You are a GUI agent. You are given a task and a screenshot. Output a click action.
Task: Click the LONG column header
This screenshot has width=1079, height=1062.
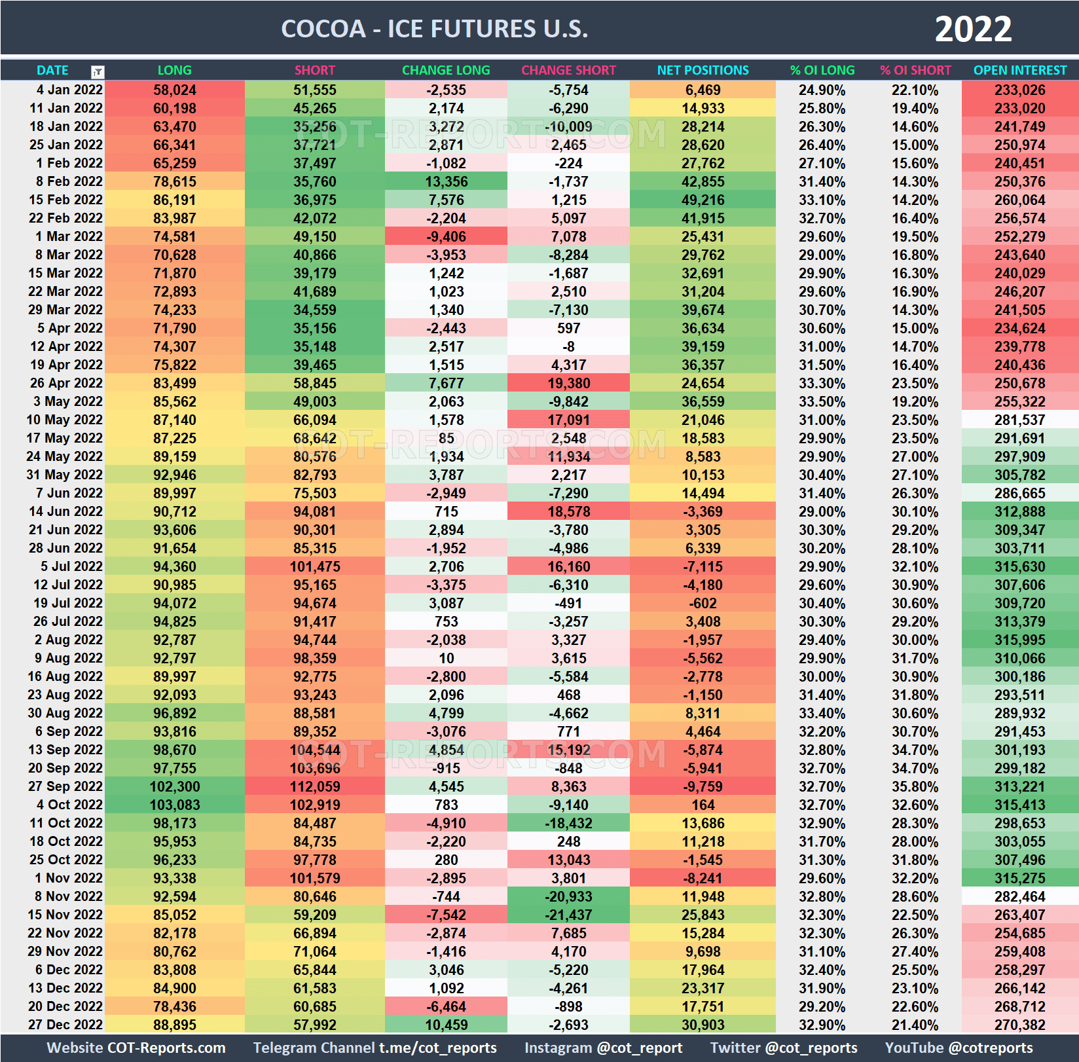tap(174, 70)
